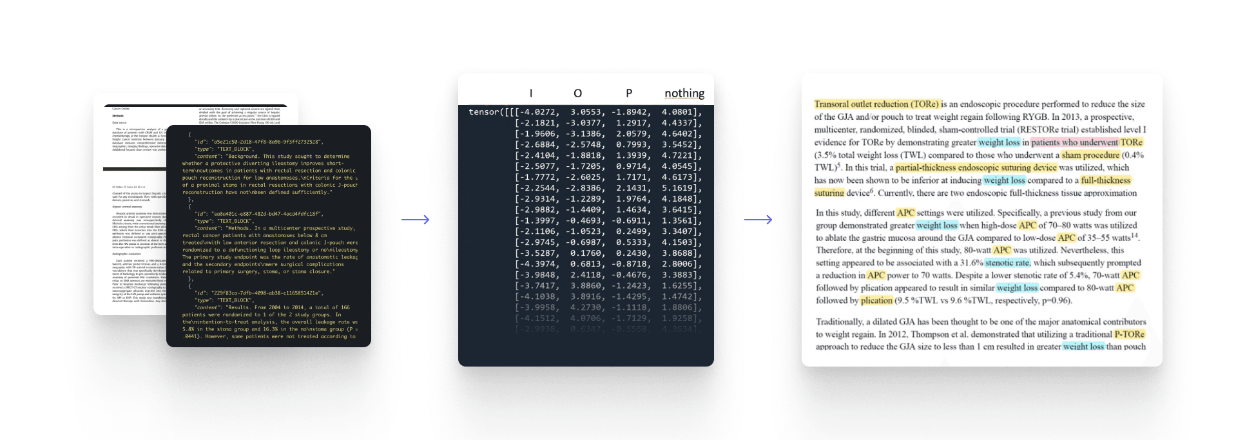Screen dimensions: 1256x440
Task: Click highlighted 'partial-thickness endoscopic suturing device'
Action: [976, 167]
